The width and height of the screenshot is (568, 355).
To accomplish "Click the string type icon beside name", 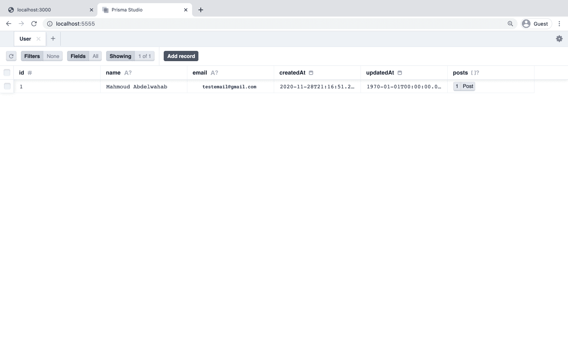I will point(127,73).
